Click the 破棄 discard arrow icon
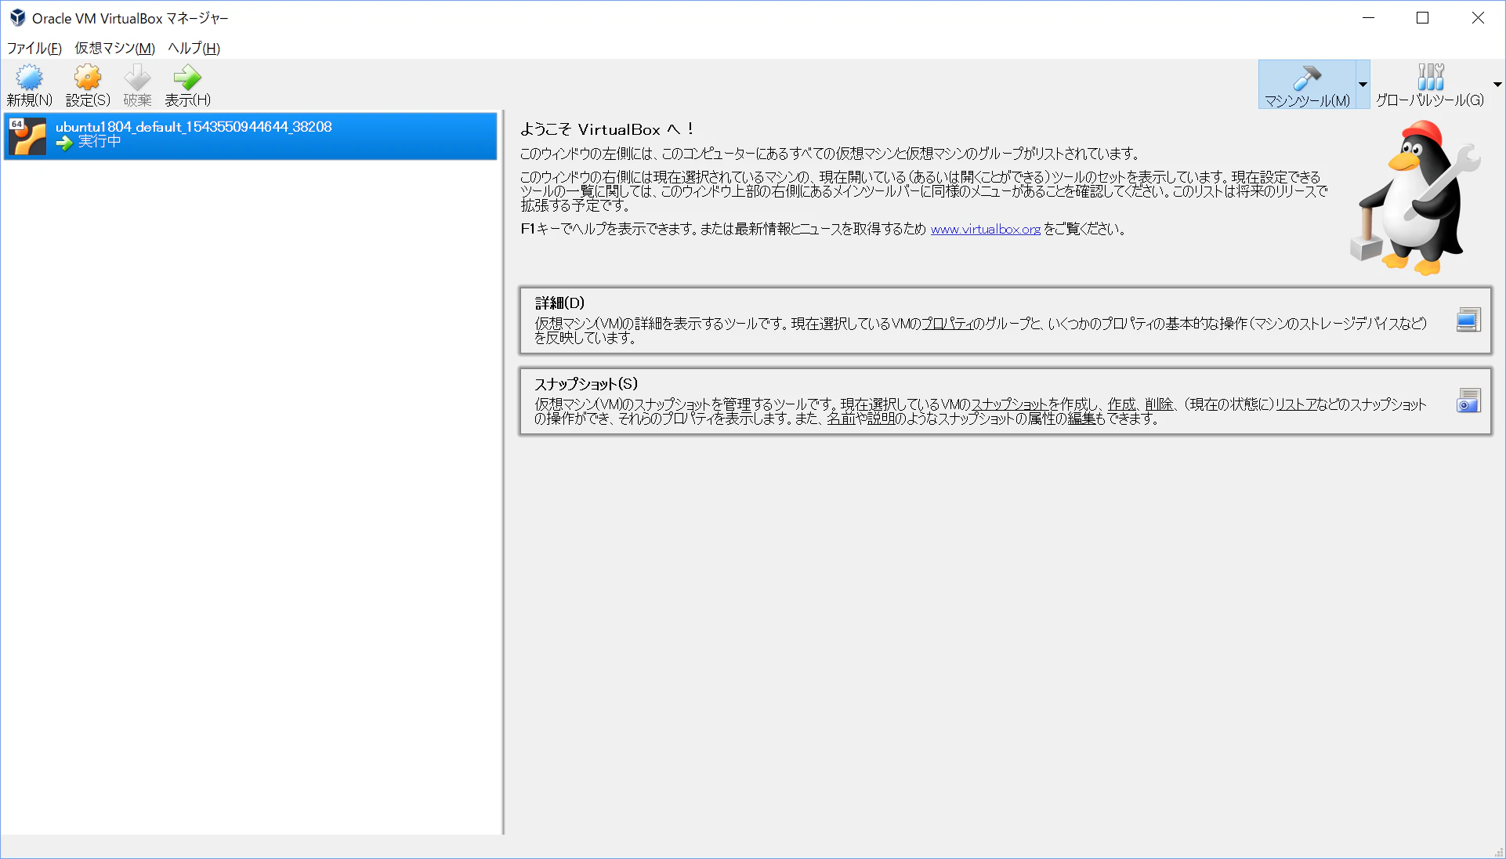The width and height of the screenshot is (1506, 859). tap(137, 78)
